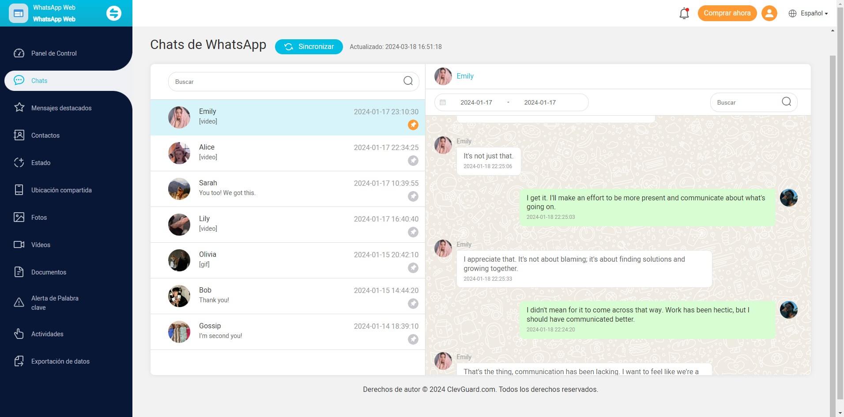Click the Actividades hand pointer icon
The width and height of the screenshot is (844, 417).
coord(19,334)
